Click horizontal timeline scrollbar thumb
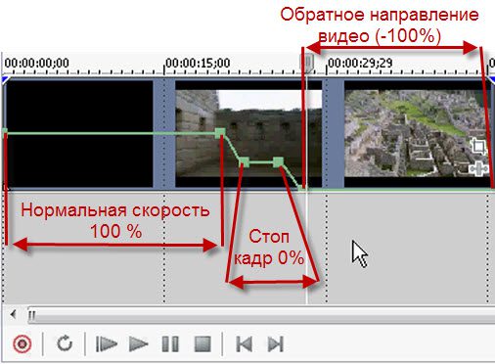Viewport: 495px width, 364px height. (261, 315)
